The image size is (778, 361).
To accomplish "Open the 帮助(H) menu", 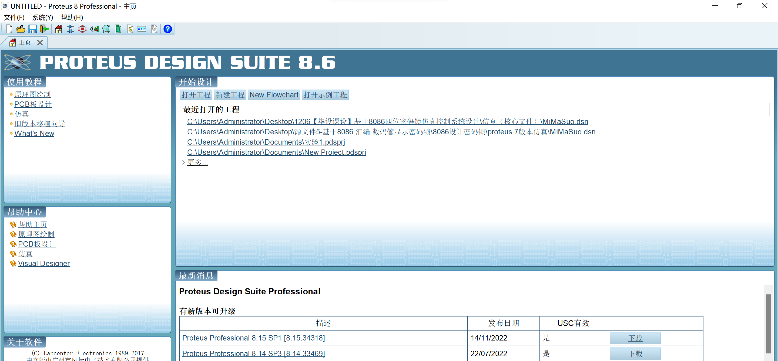I will [x=72, y=18].
